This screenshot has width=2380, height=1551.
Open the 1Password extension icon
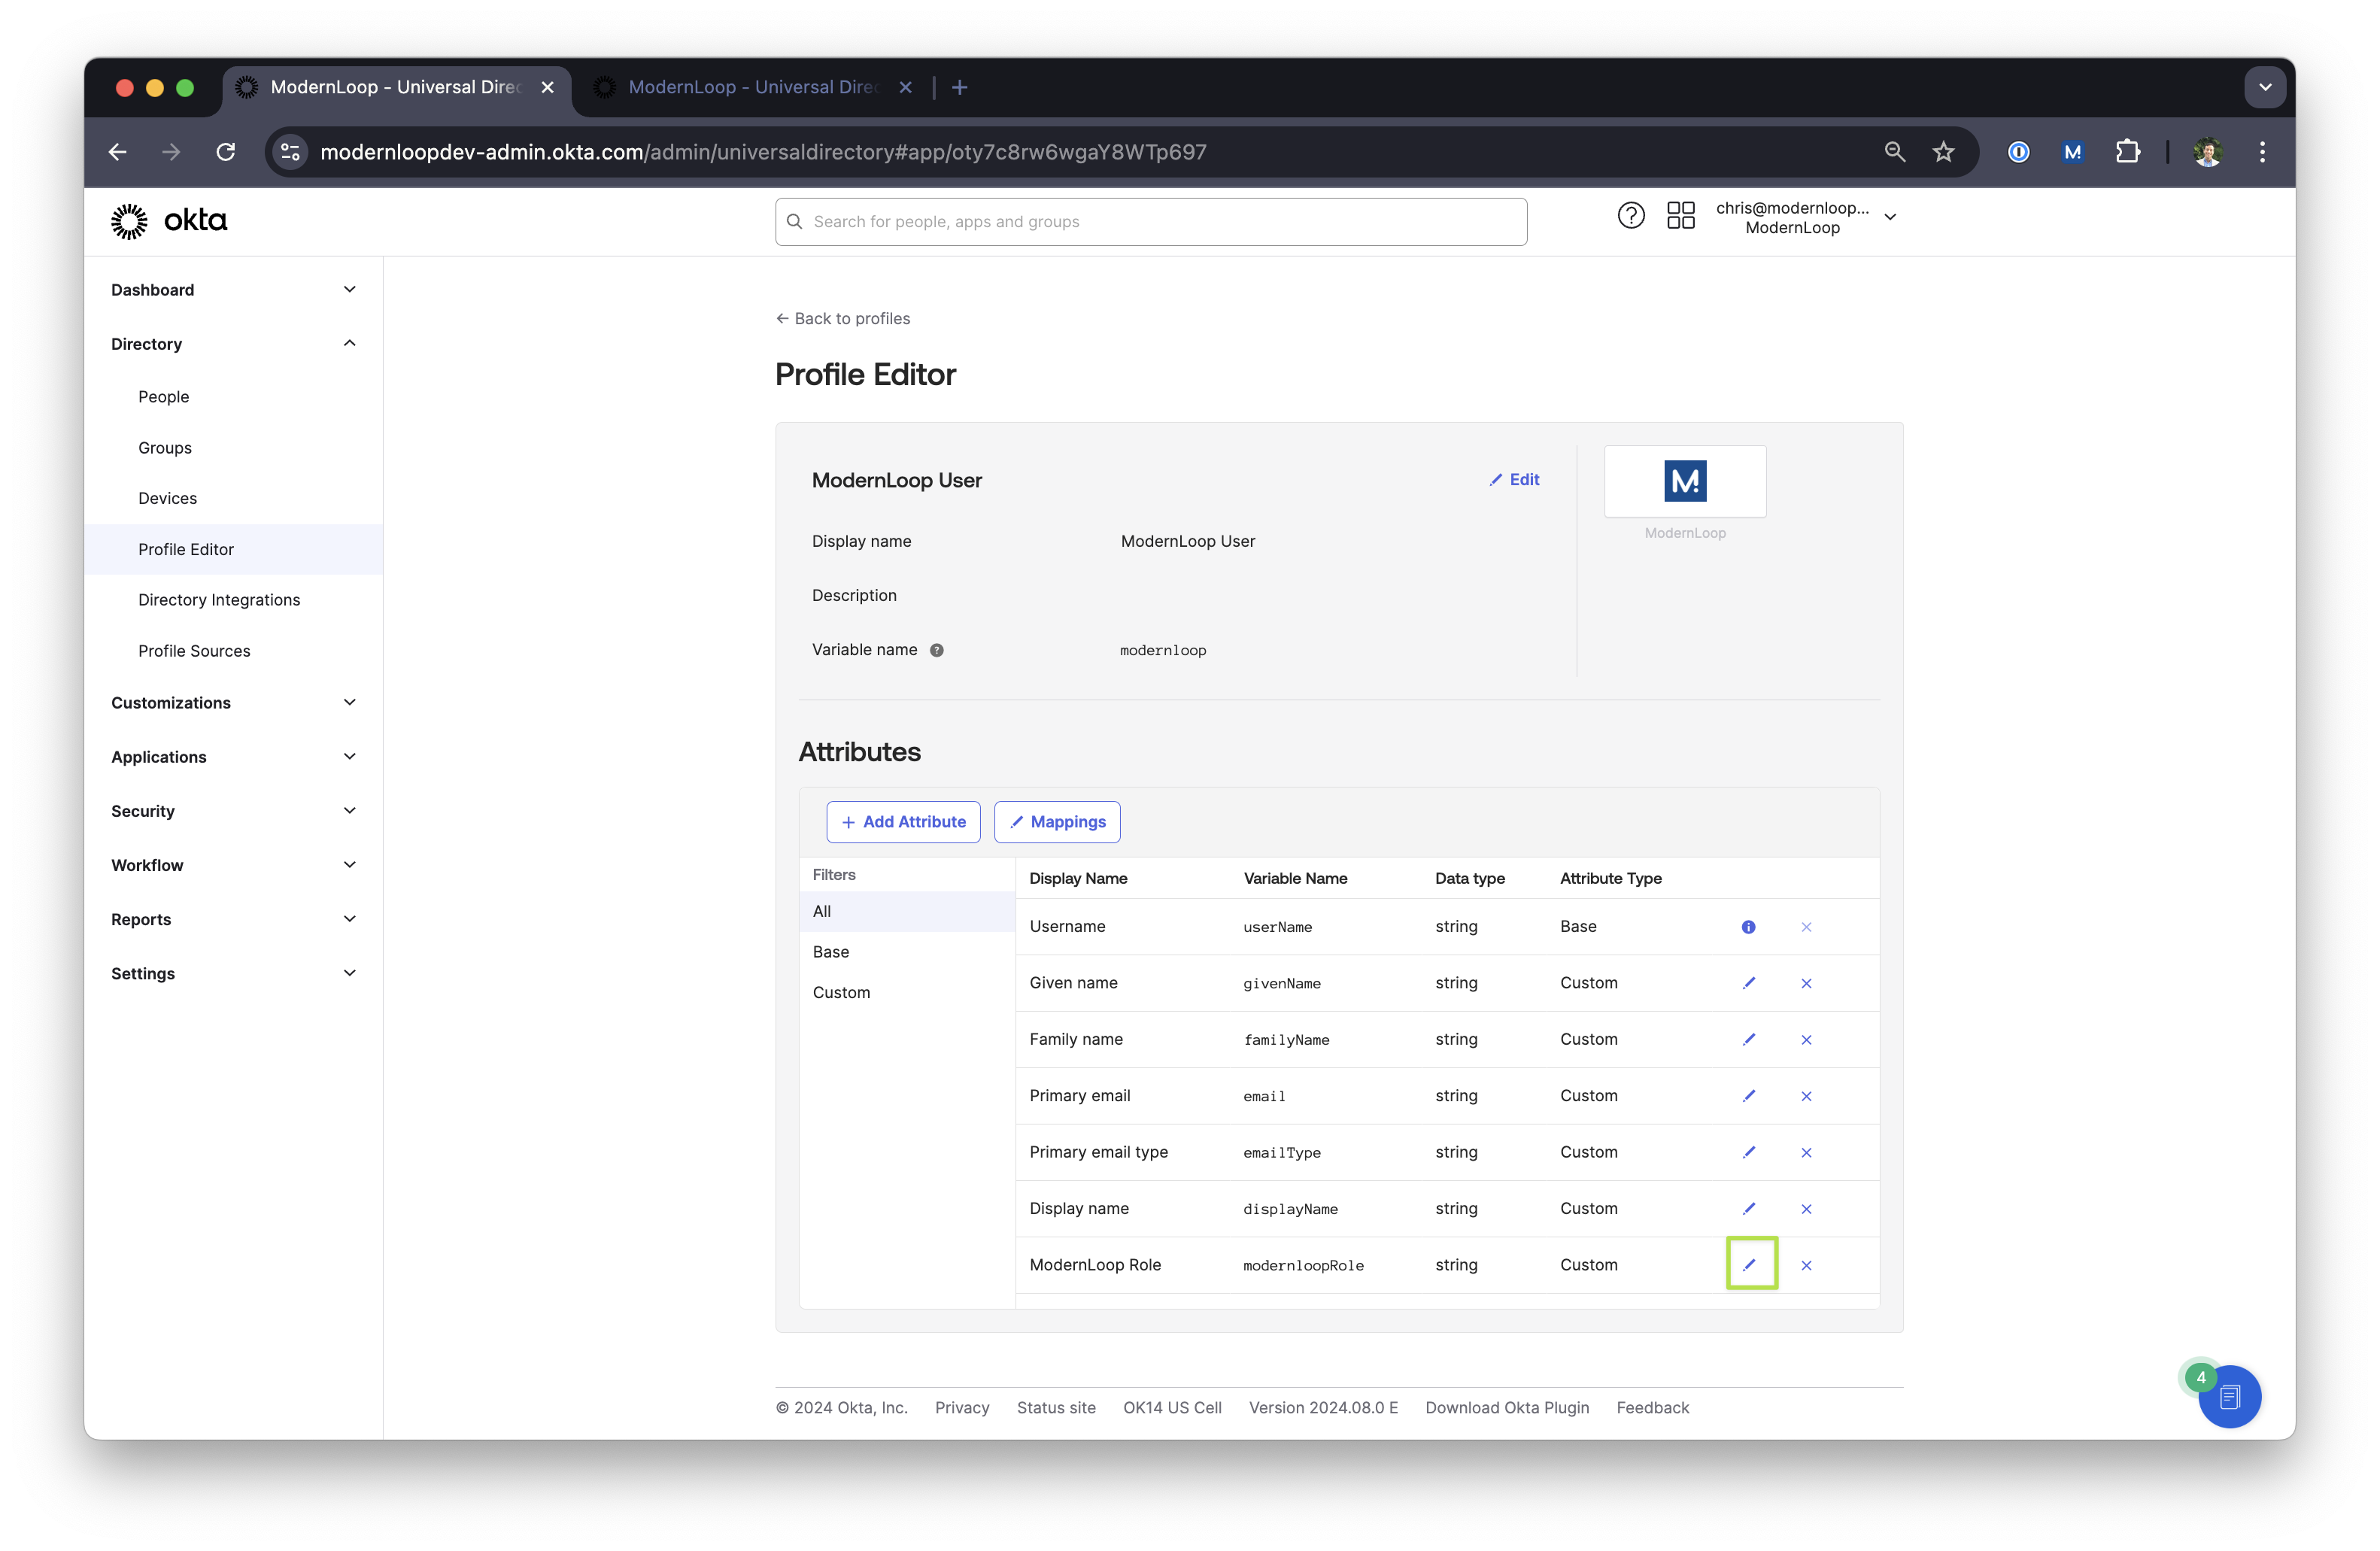(x=2018, y=152)
